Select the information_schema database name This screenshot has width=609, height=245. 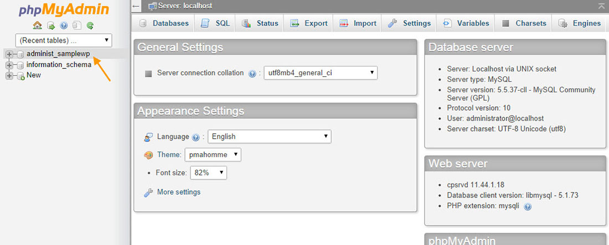pos(59,65)
